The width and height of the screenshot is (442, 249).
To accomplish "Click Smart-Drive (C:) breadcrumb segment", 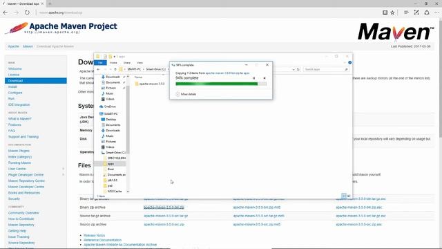I will pos(155,69).
